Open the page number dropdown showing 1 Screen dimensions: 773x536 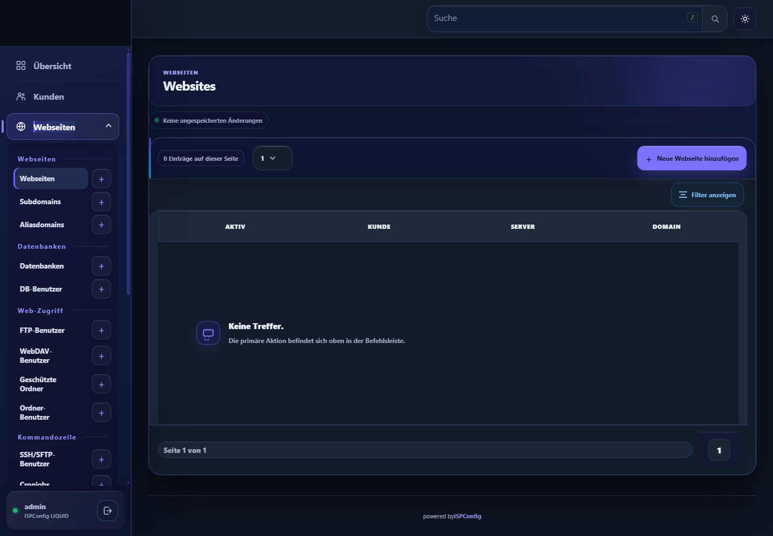coord(272,158)
